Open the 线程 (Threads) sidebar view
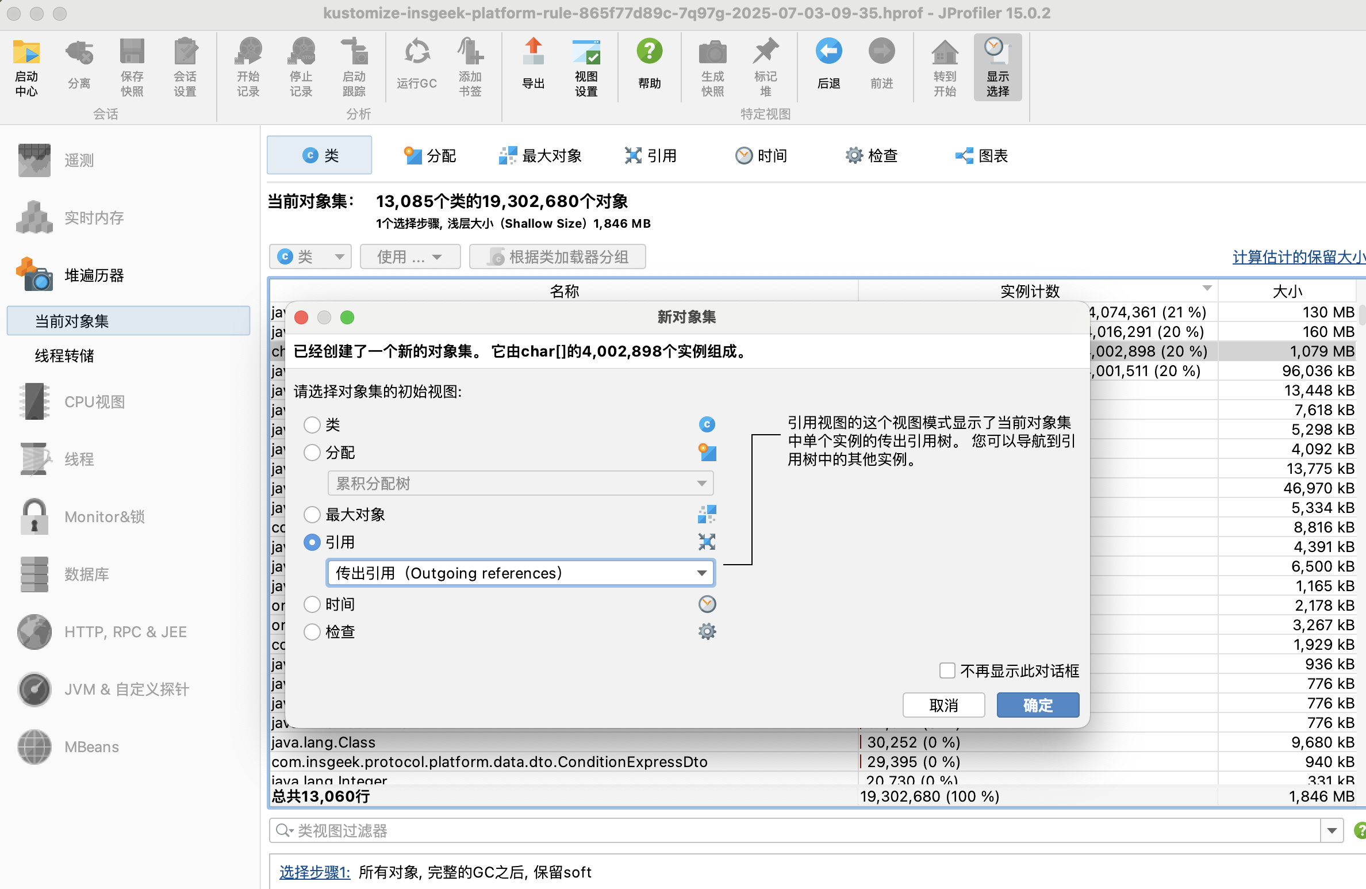The height and width of the screenshot is (889, 1366). coord(79,459)
